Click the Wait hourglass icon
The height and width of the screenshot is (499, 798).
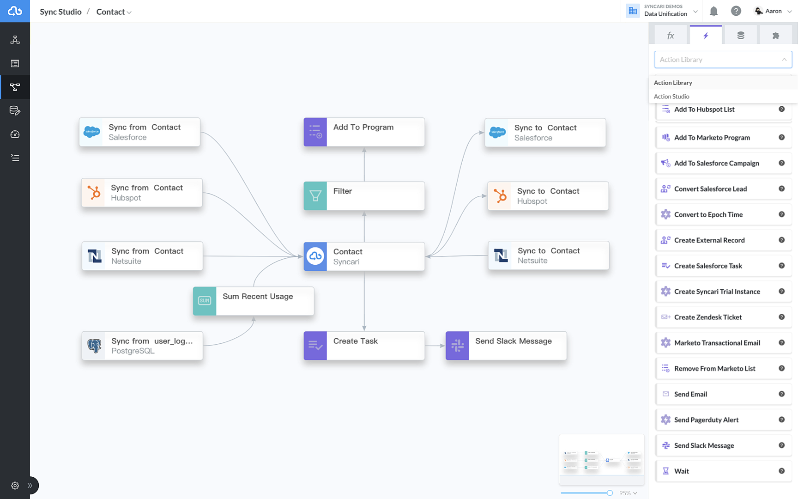[665, 471]
